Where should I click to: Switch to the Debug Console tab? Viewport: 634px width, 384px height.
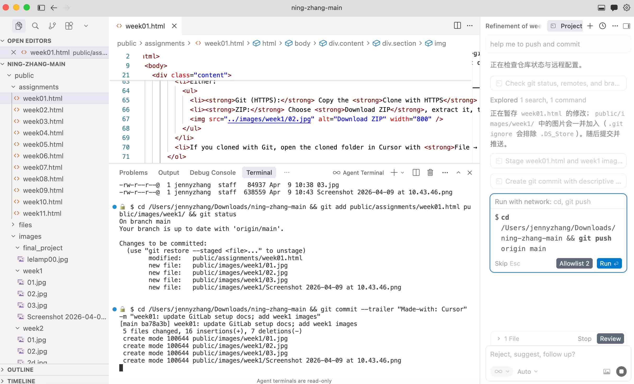212,172
